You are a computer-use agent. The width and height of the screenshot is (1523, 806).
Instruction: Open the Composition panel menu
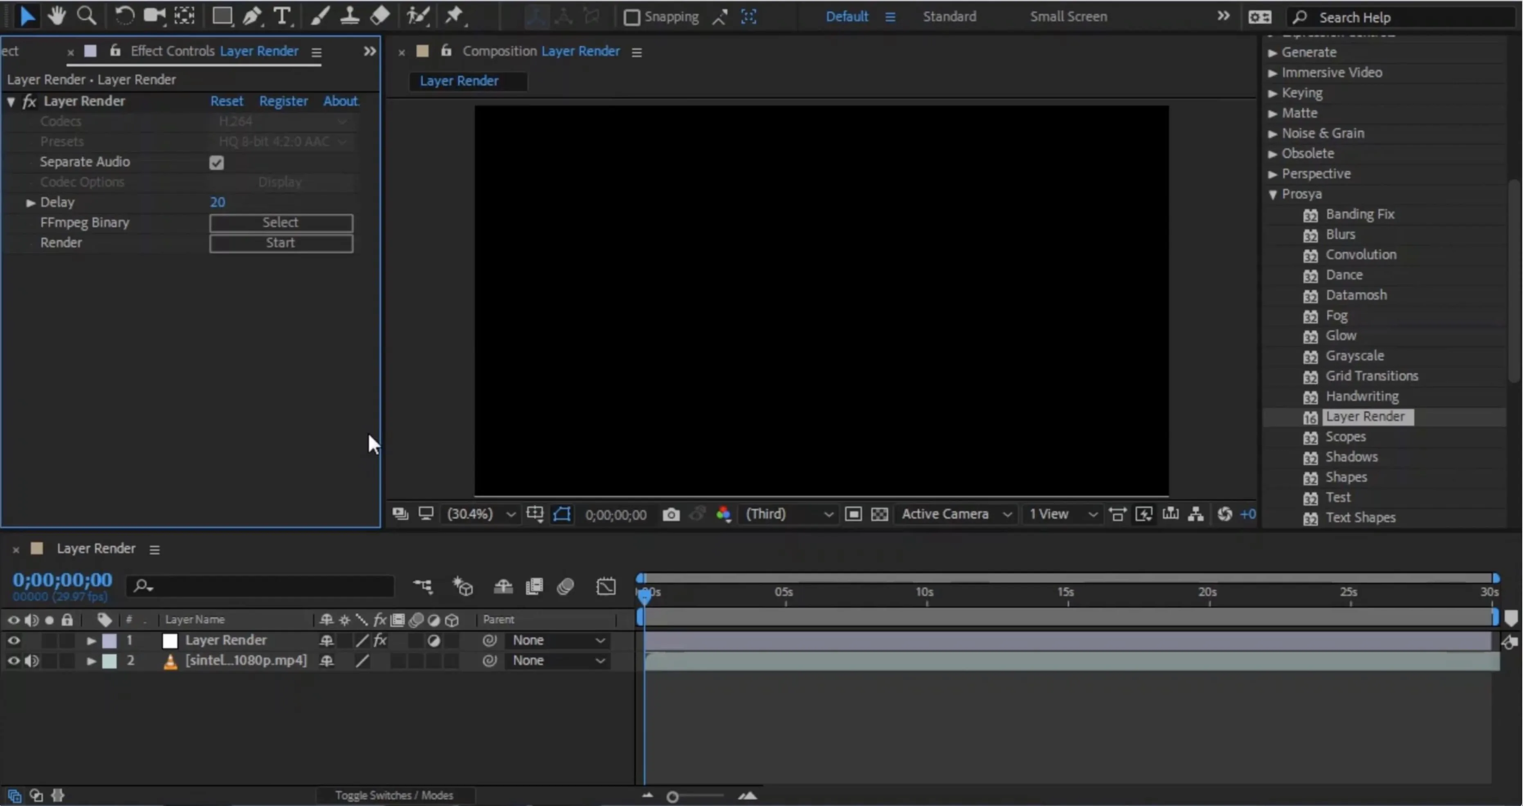pos(636,53)
